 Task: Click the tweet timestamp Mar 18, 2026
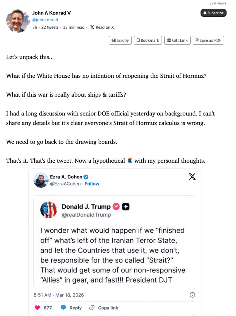(59, 295)
